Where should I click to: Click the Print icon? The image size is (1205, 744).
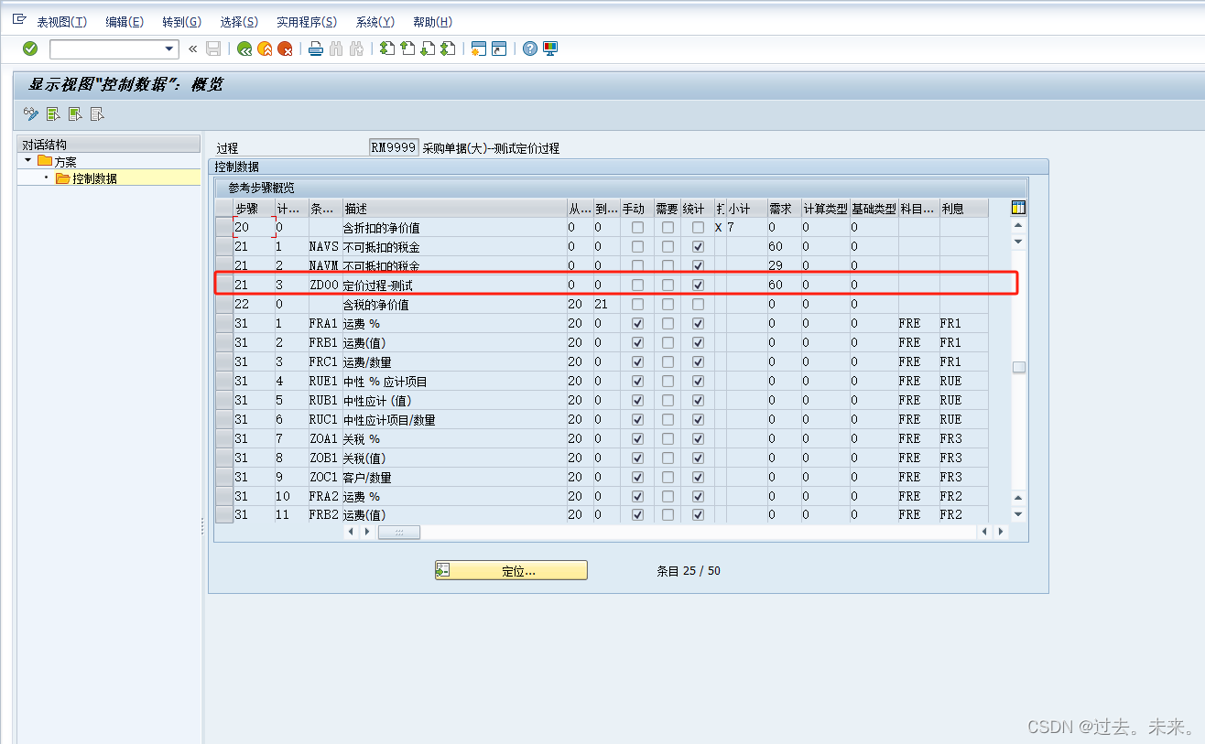316,49
